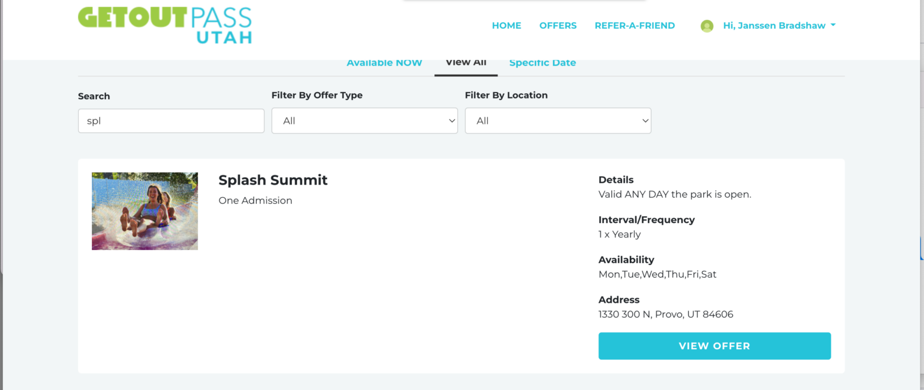This screenshot has height=390, width=924.
Task: Click the "Filter By Location" label
Action: tap(506, 95)
